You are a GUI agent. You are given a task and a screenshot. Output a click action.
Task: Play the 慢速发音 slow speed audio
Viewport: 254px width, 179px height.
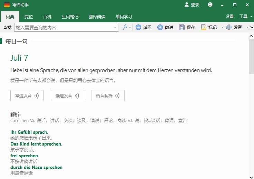(67, 96)
